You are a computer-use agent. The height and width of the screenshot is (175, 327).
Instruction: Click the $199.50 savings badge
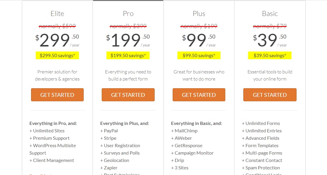pos(128,55)
